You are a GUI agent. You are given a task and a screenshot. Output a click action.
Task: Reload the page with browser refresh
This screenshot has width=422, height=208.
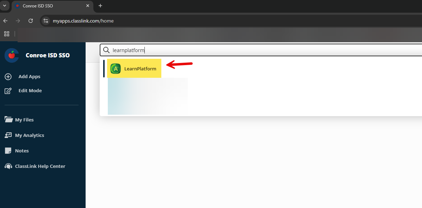(x=31, y=21)
